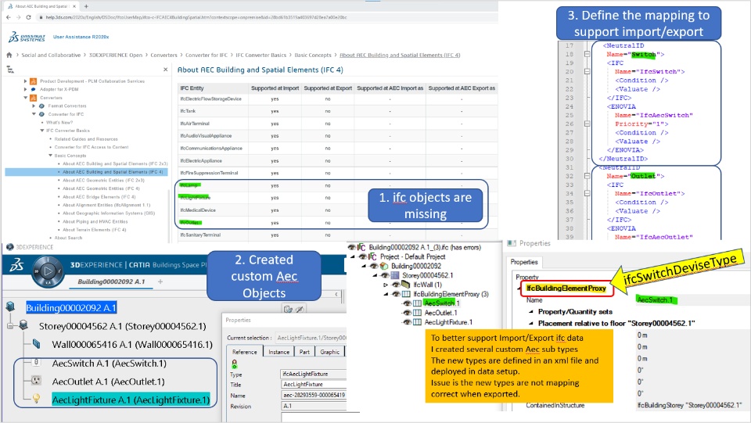Click the Adapter for X-PDM icon
Image resolution: width=751 pixels, height=423 pixels.
click(x=33, y=89)
